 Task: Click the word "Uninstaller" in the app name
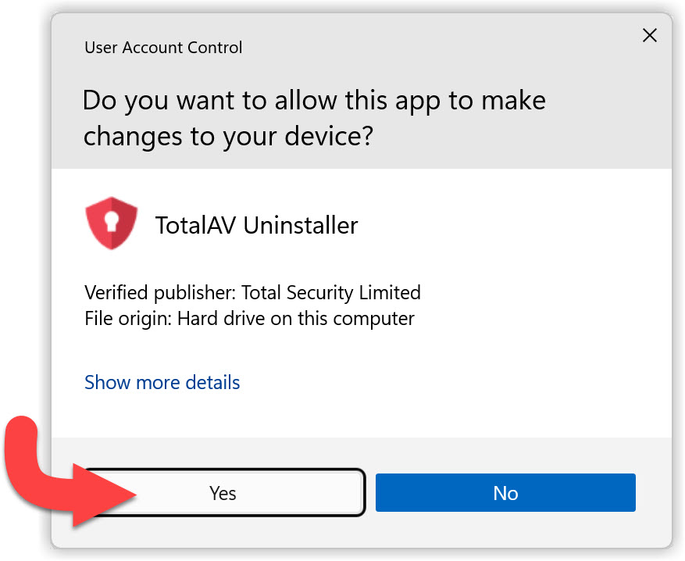(x=301, y=225)
